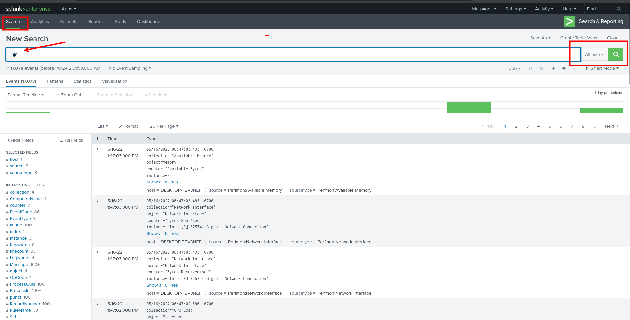
Task: Open the Smart Mode dropdown
Action: (602, 68)
